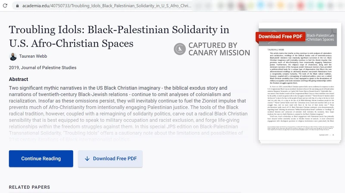Select the academia.edu address bar URL

coord(107,6)
